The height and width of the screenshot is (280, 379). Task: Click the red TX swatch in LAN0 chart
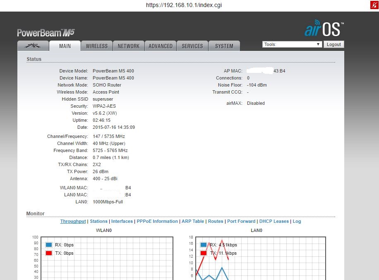pos(204,253)
